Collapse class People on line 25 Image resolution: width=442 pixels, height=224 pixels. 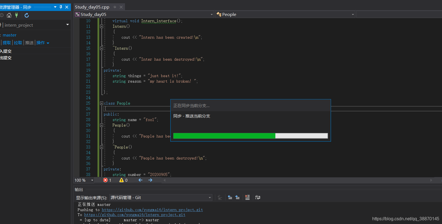101,103
